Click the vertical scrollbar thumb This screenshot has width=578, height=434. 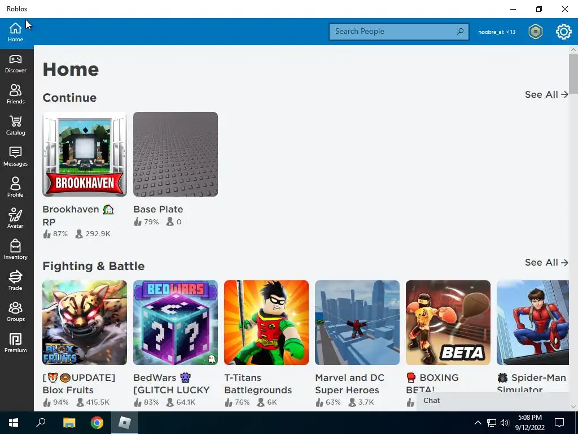point(573,74)
